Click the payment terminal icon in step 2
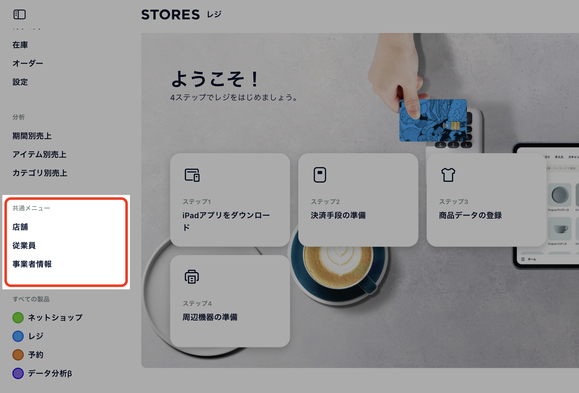This screenshot has width=579, height=393. pos(320,175)
